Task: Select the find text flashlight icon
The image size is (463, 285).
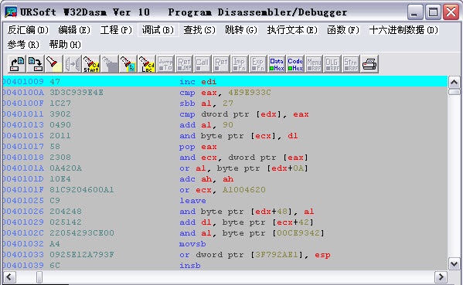Action: (x=54, y=64)
